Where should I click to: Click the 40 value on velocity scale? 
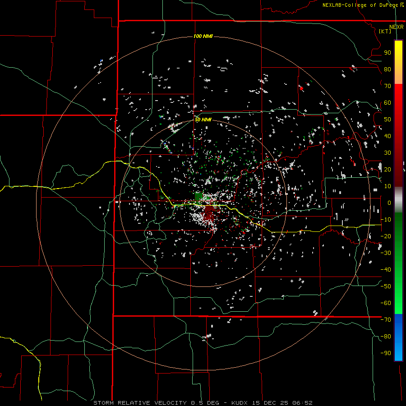(x=388, y=136)
